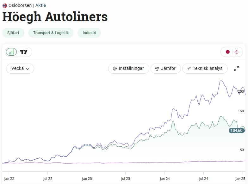
Task: Click the scales icon beside Jämför
Action: point(157,69)
